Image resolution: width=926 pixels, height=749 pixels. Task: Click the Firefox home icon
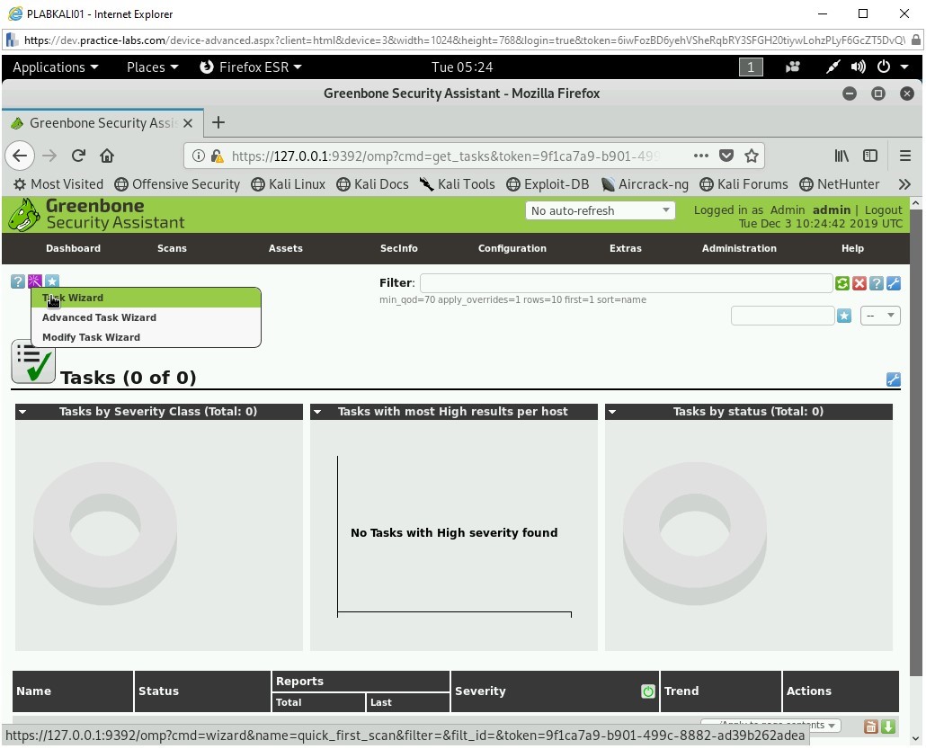(x=107, y=156)
